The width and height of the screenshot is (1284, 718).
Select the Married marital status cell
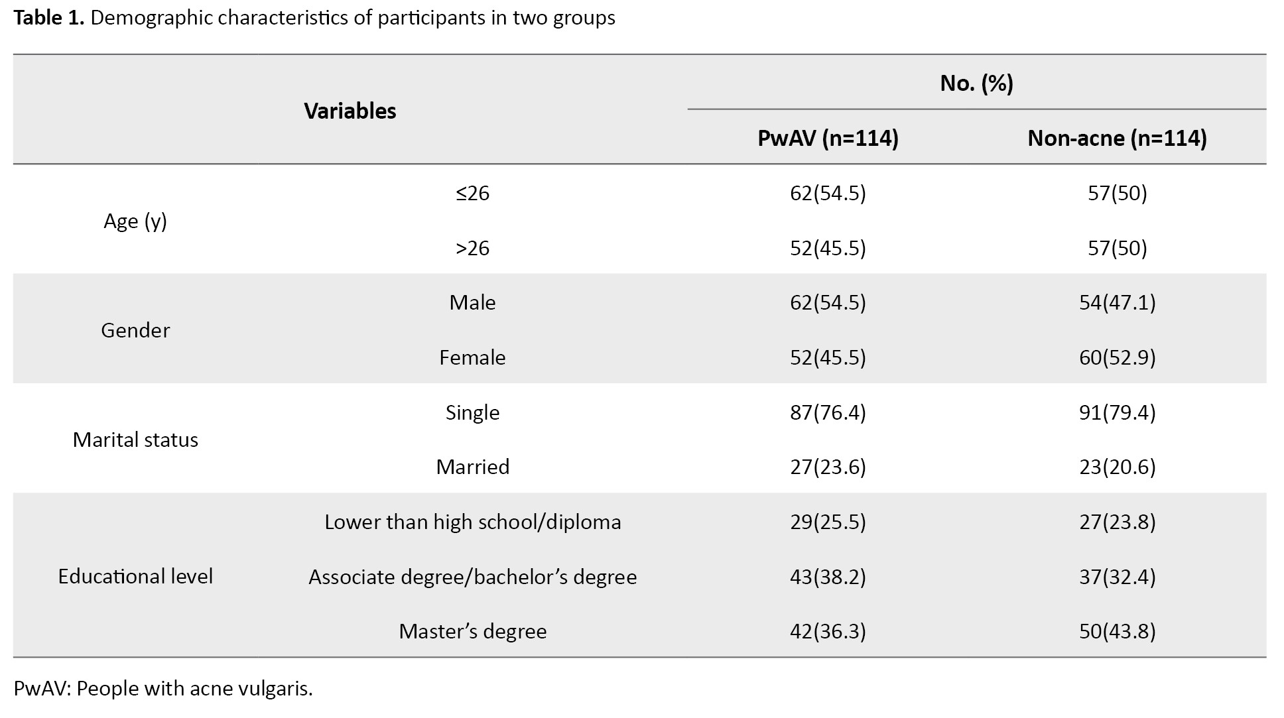pyautogui.click(x=472, y=467)
